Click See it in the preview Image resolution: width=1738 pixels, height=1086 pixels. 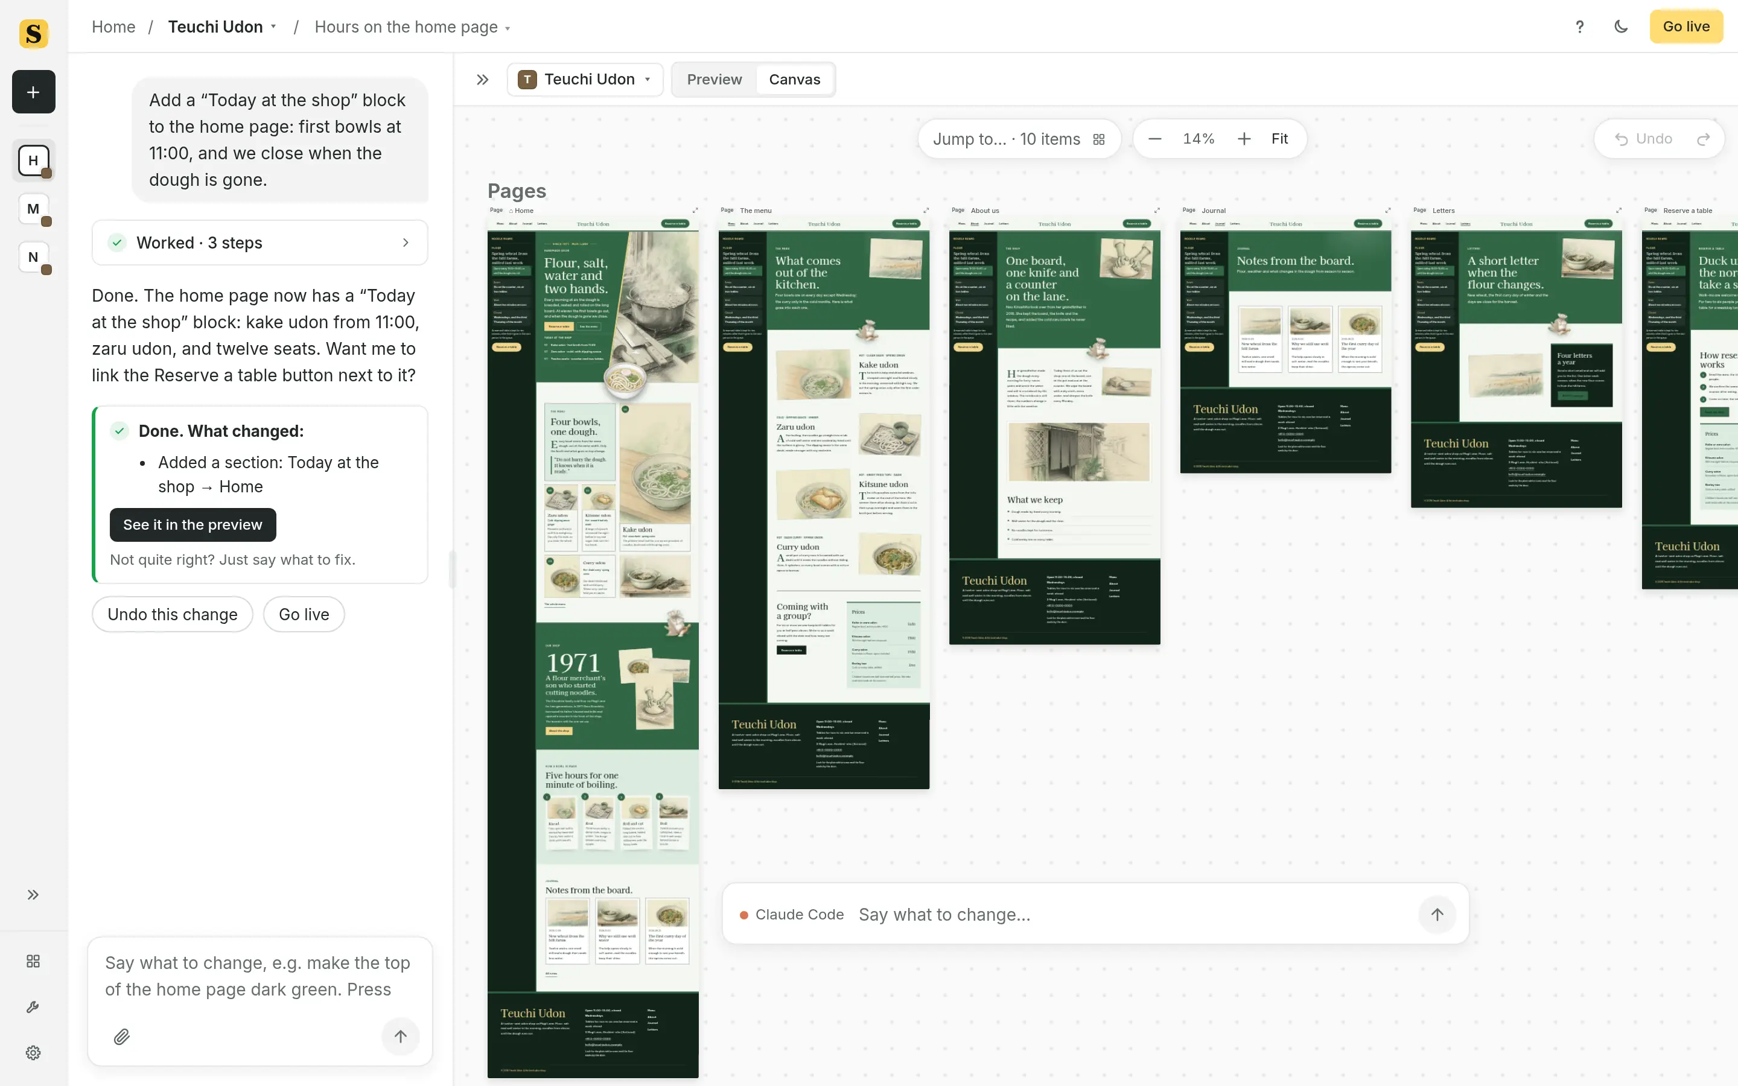pos(193,525)
